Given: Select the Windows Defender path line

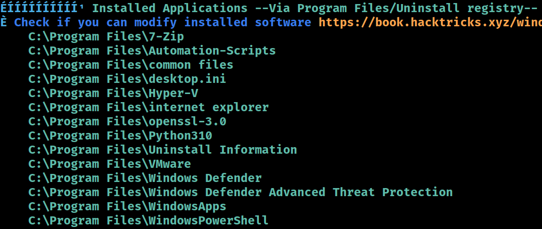Looking at the screenshot, I should click(145, 178).
